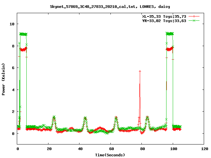Click the x-axis tick label 40
This screenshot has height=158, width=211.
click(x=80, y=149)
